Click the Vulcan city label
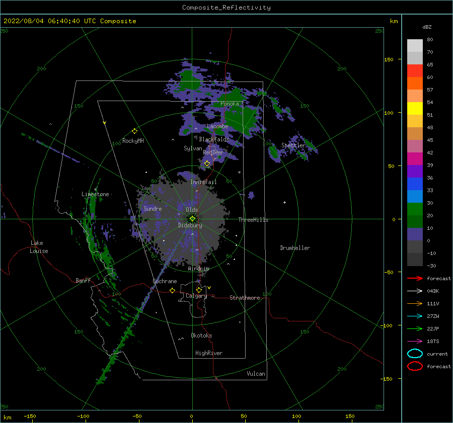 tap(256, 374)
